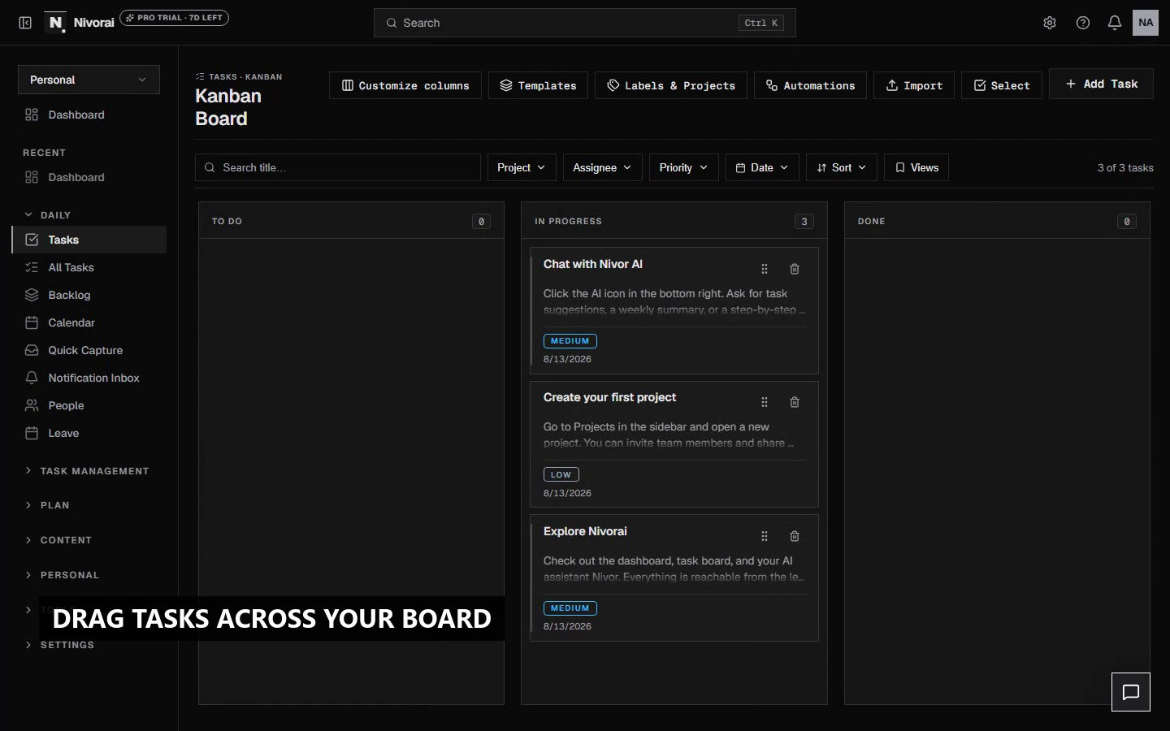
Task: Open Calendar in sidebar
Action: point(89,322)
